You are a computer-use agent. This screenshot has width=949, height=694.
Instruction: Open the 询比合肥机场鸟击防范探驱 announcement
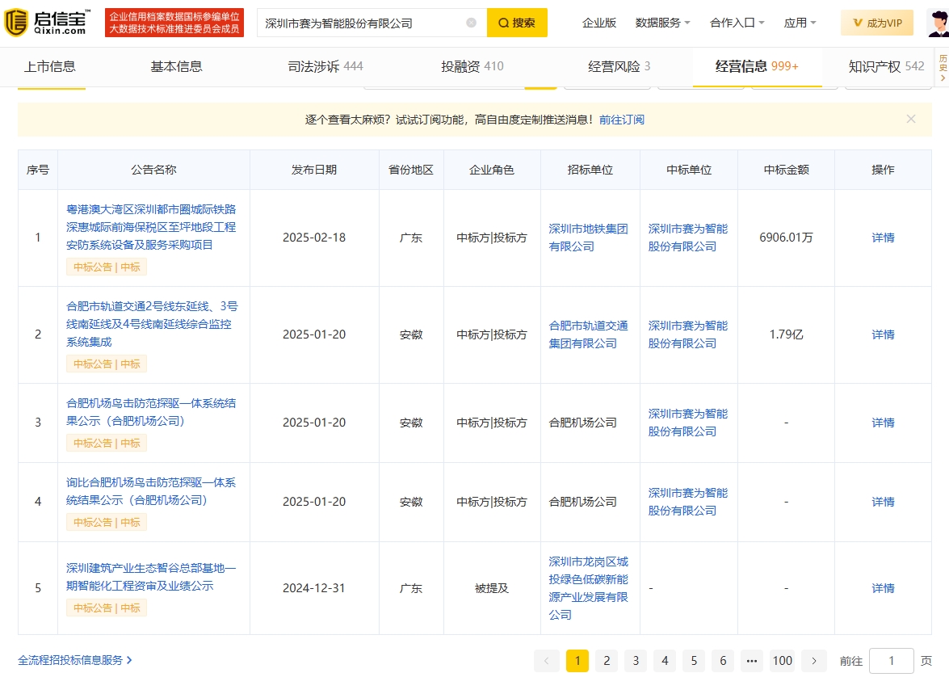(151, 491)
